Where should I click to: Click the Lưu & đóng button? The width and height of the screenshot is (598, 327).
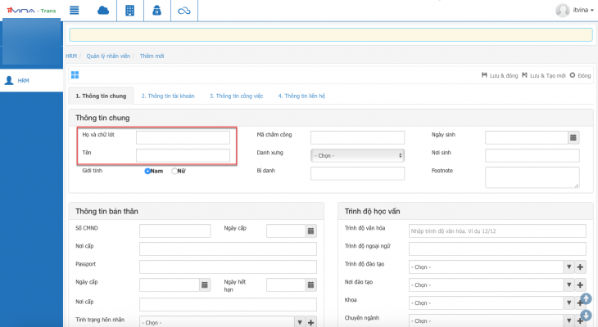tap(499, 75)
